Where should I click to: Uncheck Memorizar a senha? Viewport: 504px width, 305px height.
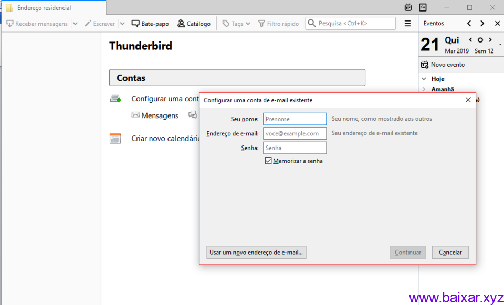pos(268,161)
